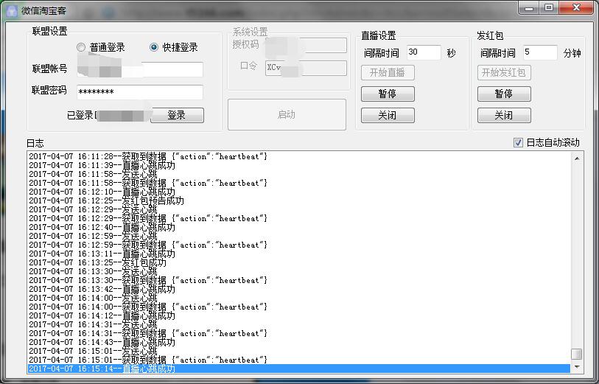Select log row 16:14:00 获取到数据 heartbeat
Screen dimensions: 599x384
(298, 307)
